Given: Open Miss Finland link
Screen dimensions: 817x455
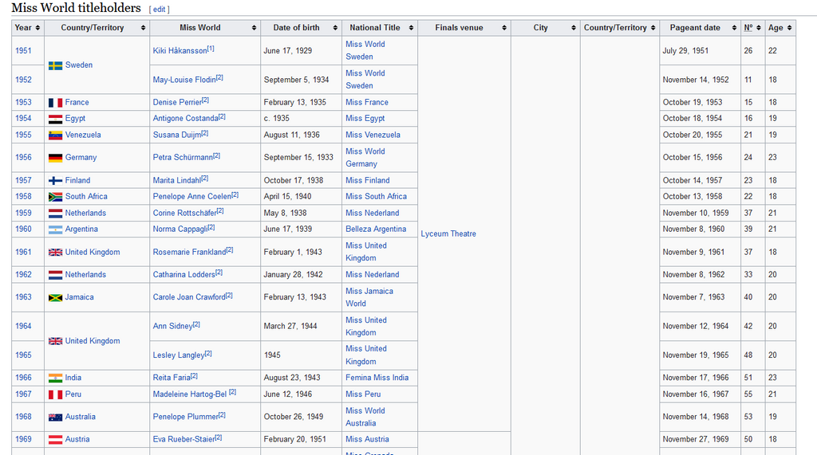Looking at the screenshot, I should pyautogui.click(x=367, y=180).
